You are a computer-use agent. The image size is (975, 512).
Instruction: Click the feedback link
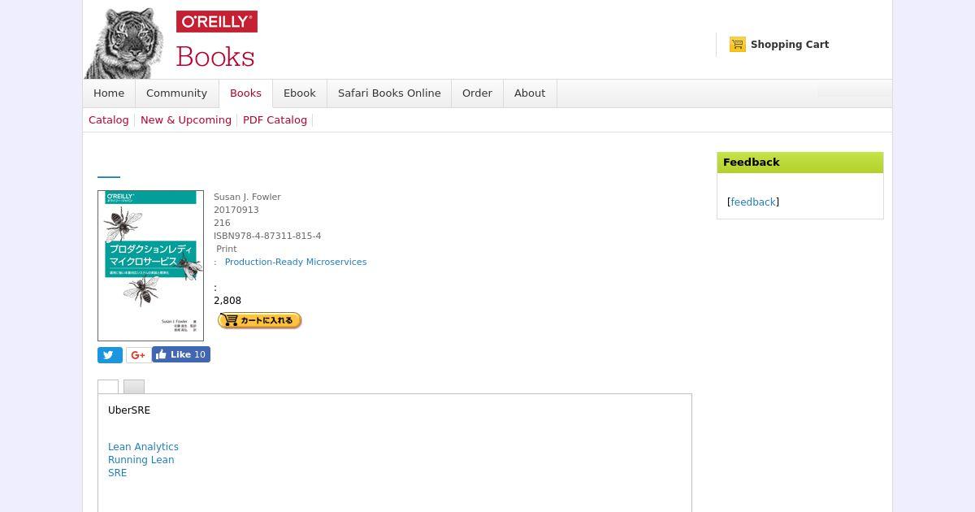[x=753, y=202]
